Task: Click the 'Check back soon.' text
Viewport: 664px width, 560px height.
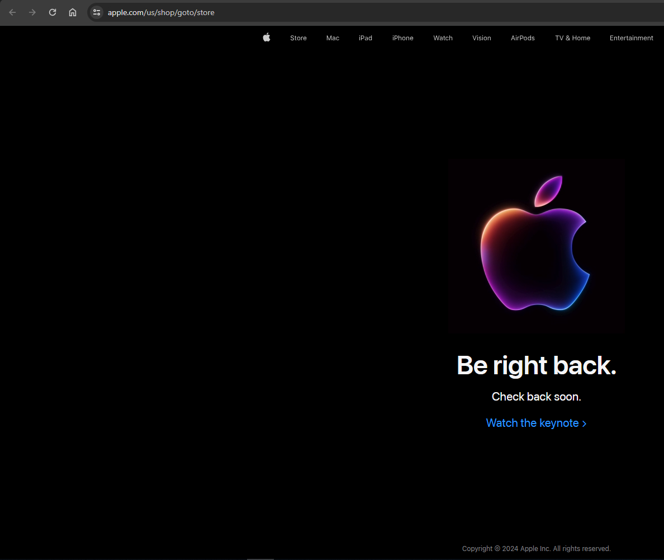Action: 536,397
